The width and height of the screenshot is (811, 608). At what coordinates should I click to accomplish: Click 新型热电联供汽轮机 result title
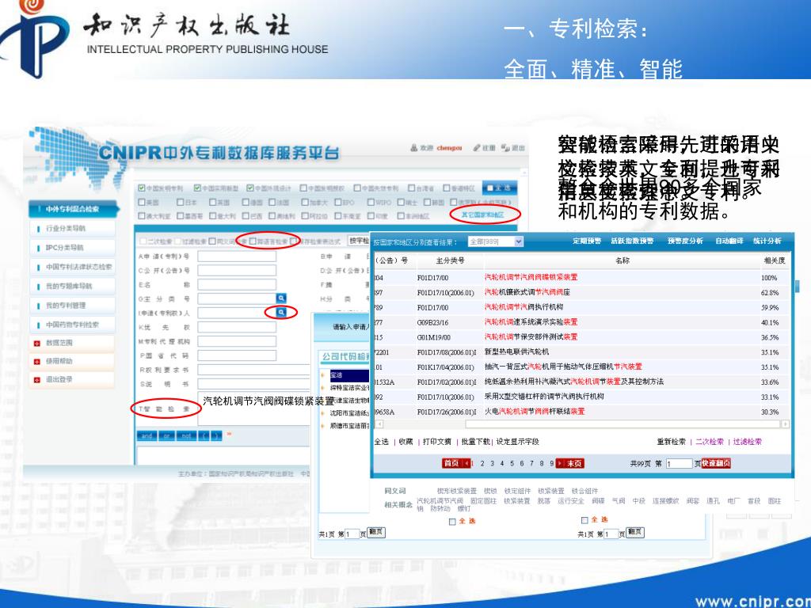coord(516,352)
